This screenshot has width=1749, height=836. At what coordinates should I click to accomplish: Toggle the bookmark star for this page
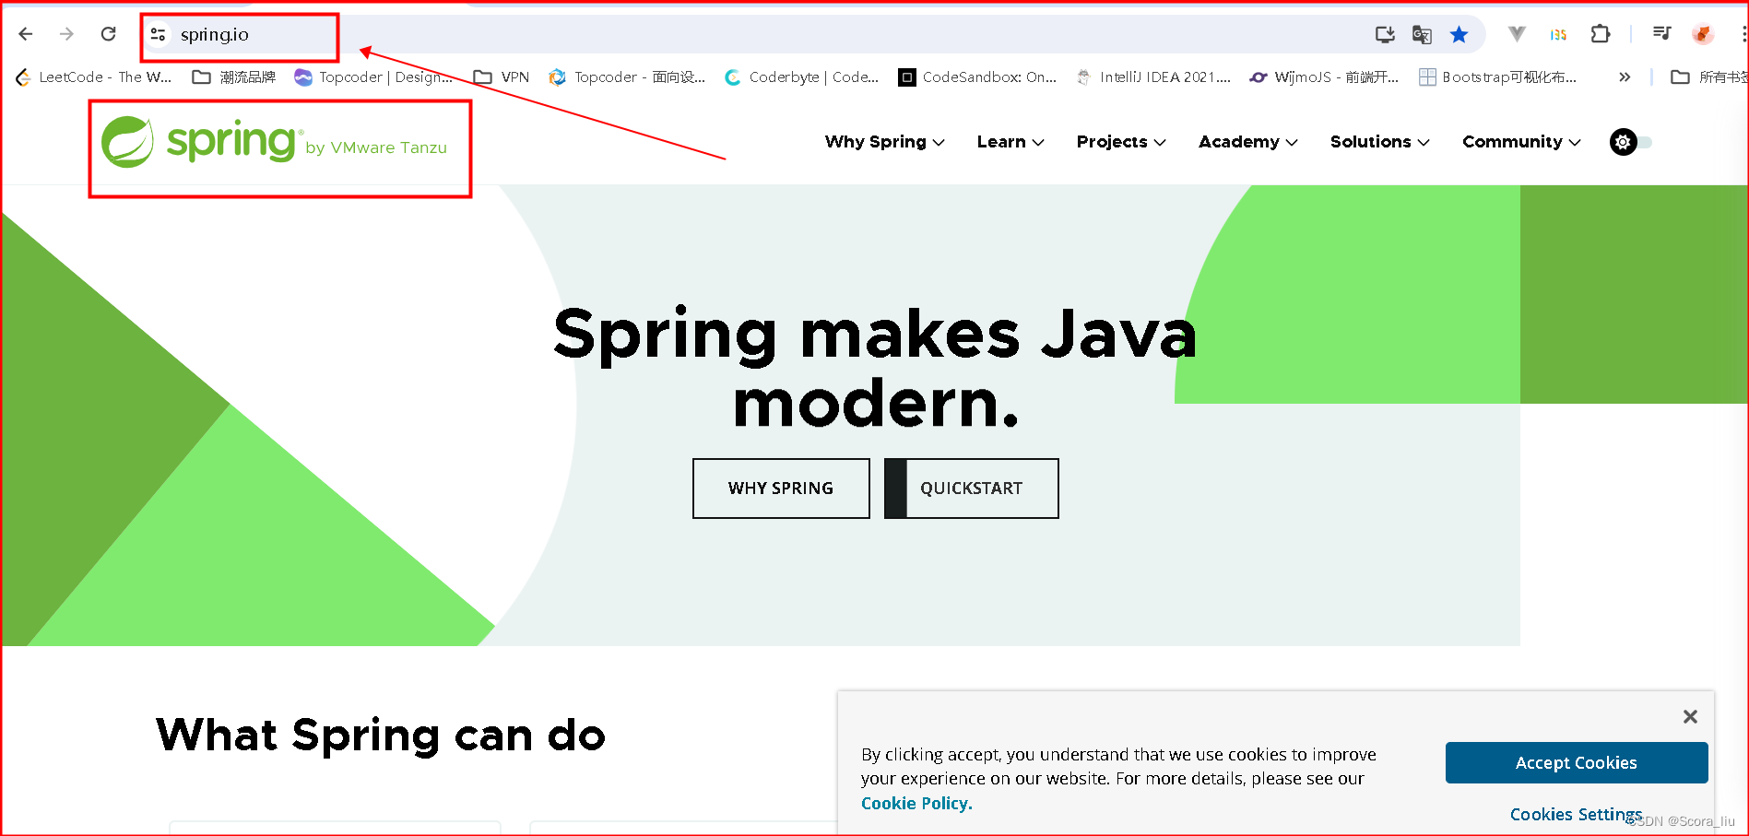pos(1459,34)
